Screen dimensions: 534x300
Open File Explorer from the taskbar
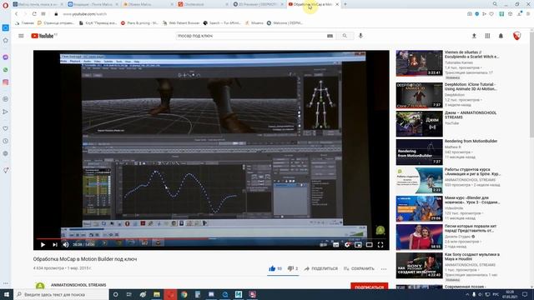tap(157, 294)
